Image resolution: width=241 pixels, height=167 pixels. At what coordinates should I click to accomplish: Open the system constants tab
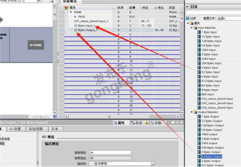click(36, 129)
